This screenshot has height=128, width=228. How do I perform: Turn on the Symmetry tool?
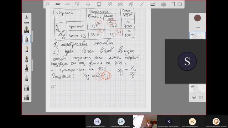click(x=120, y=4)
